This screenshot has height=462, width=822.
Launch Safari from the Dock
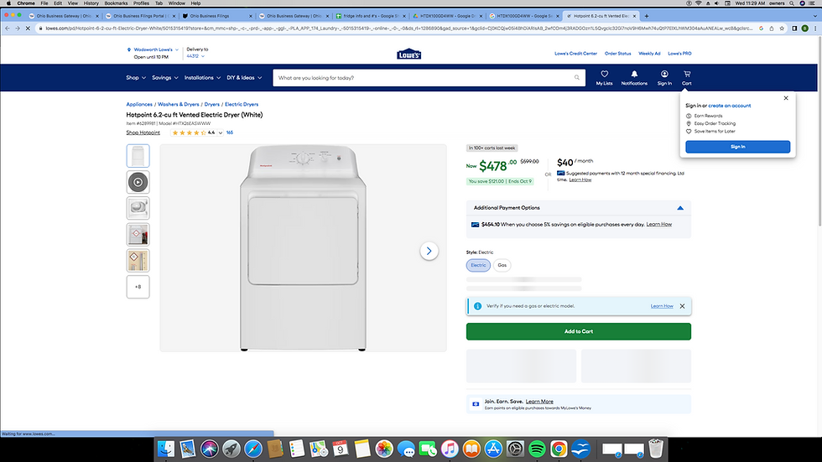[x=252, y=449]
